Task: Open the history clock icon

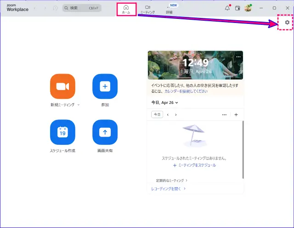Action: pos(56,8)
